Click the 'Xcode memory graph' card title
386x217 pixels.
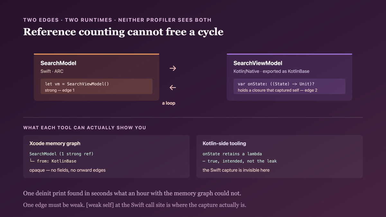55,143
